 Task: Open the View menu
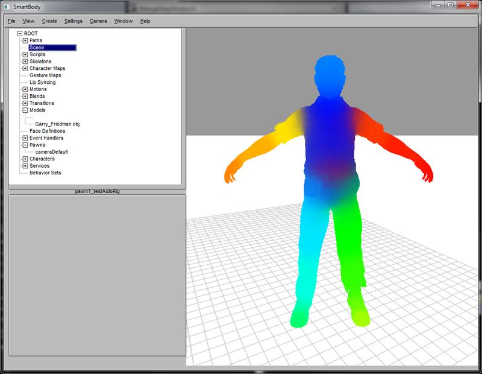pyautogui.click(x=28, y=21)
